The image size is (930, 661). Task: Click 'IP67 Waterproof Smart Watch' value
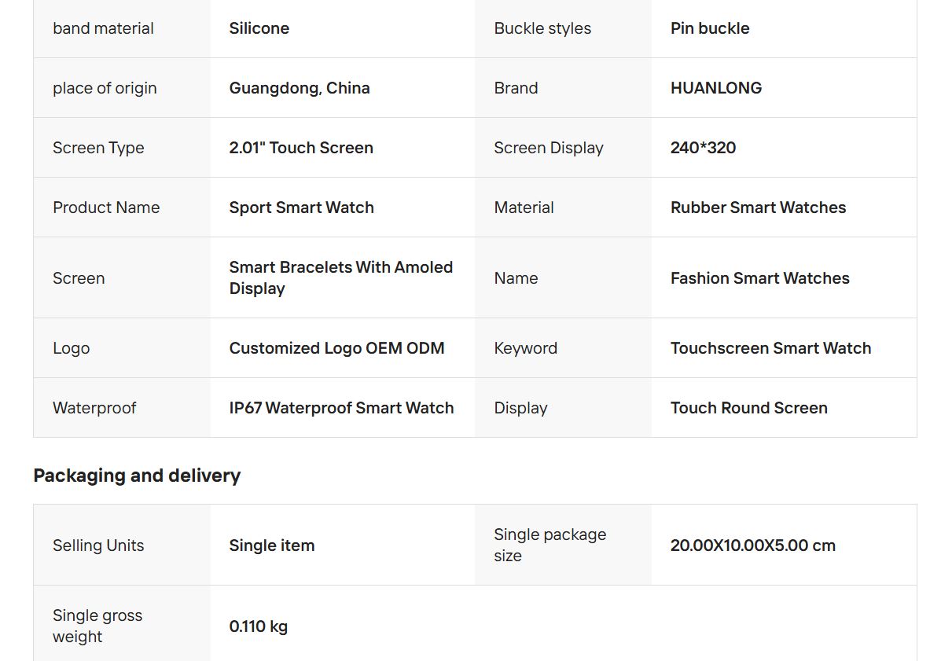[x=341, y=408]
